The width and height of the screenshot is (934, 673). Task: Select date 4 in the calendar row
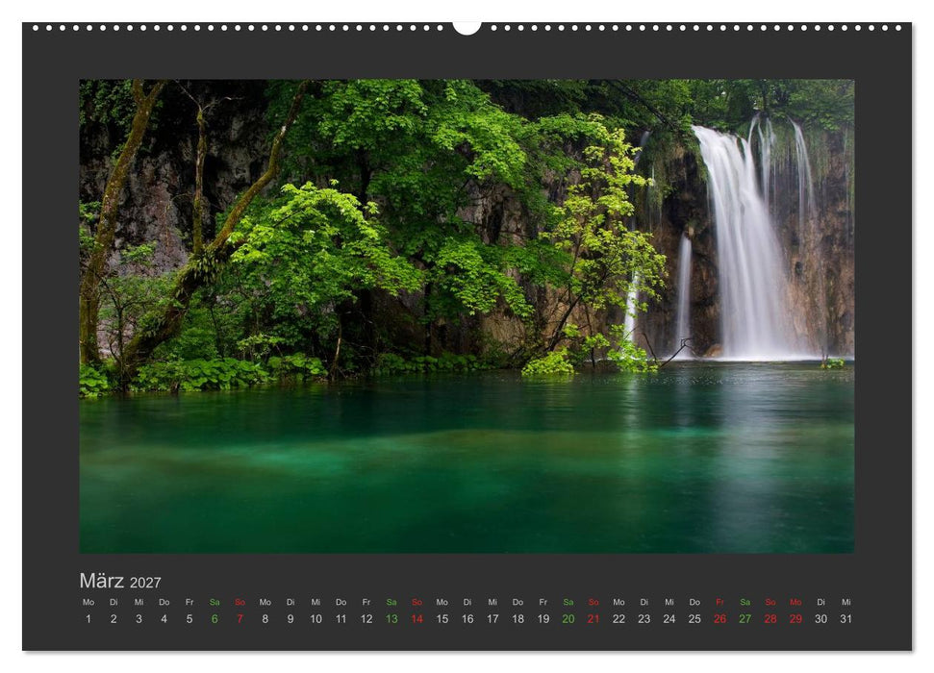tap(164, 619)
